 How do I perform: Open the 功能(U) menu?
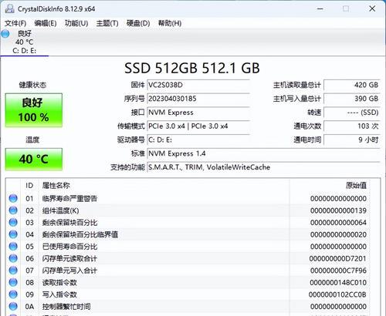click(x=76, y=23)
